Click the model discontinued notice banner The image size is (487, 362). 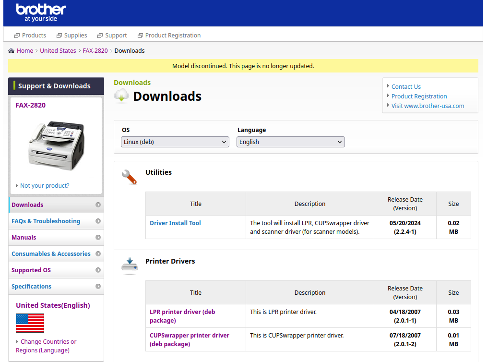(243, 66)
